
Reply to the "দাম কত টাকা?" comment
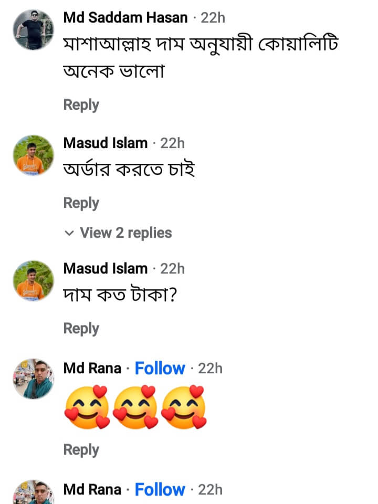click(81, 328)
